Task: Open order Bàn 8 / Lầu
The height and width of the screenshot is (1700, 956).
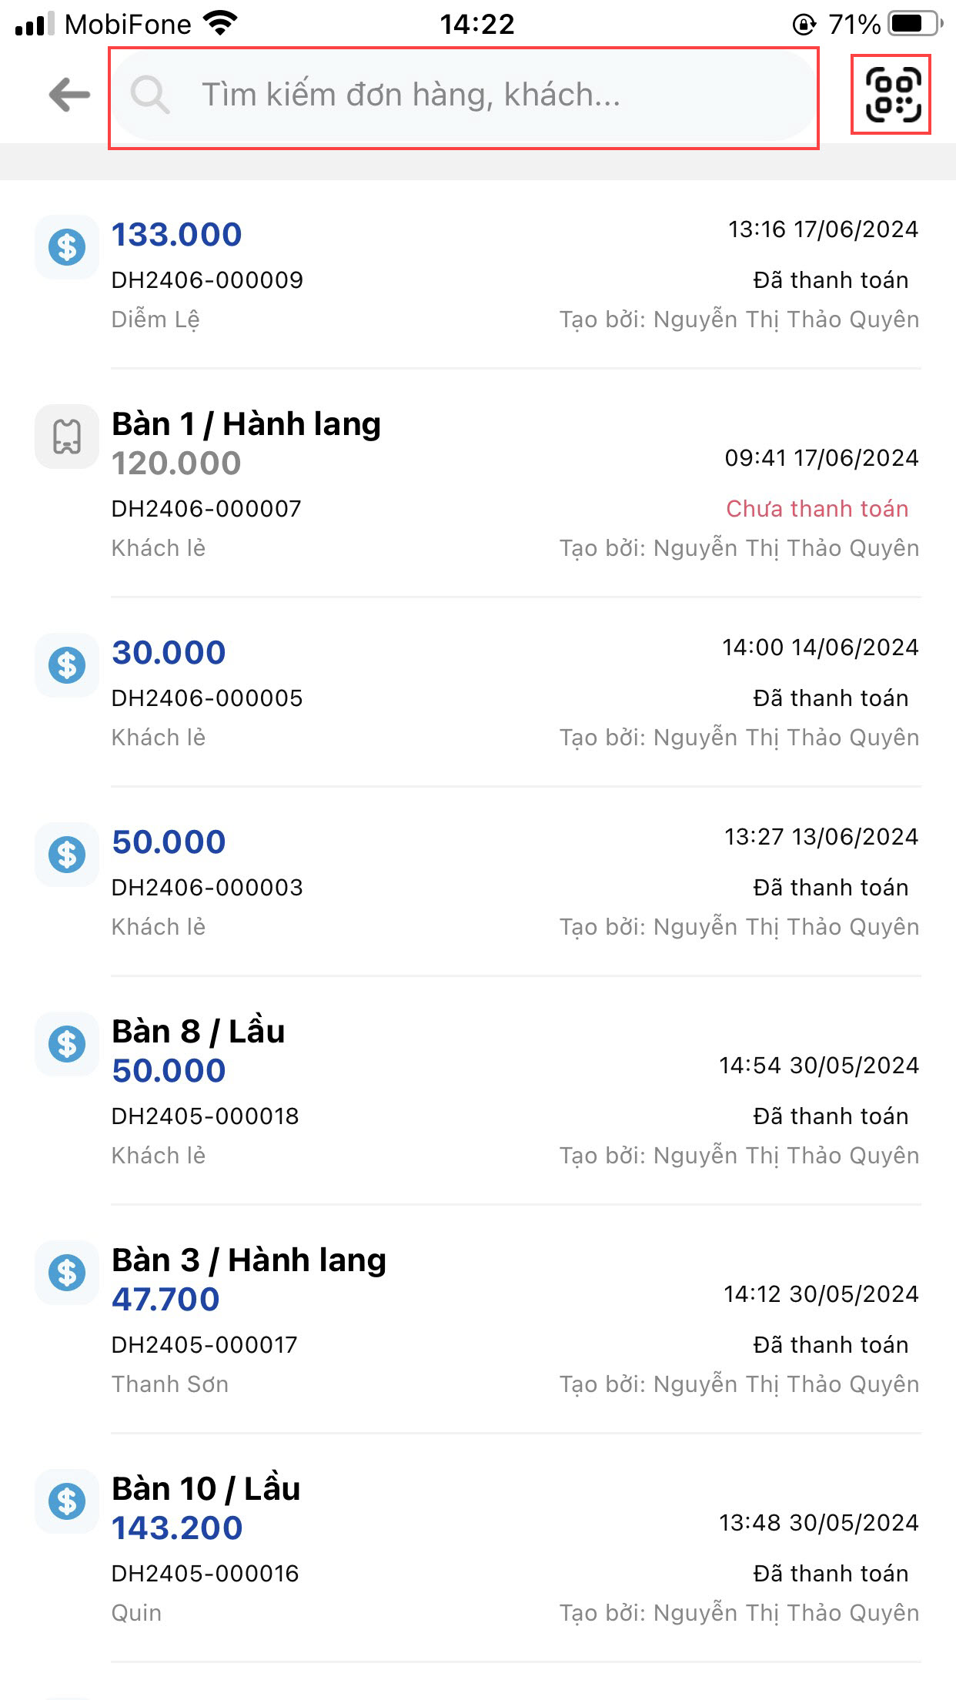Action: tap(199, 1032)
